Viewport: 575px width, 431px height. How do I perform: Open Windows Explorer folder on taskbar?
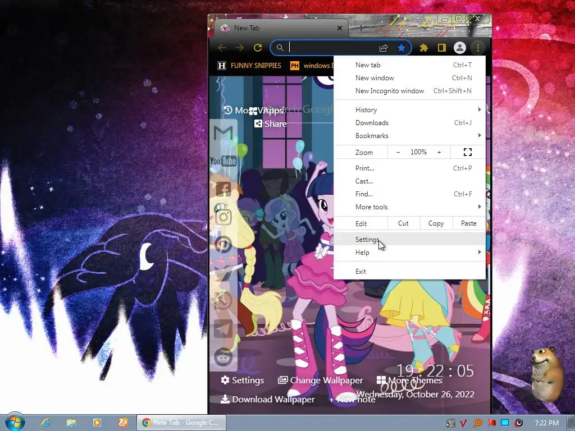pos(71,423)
